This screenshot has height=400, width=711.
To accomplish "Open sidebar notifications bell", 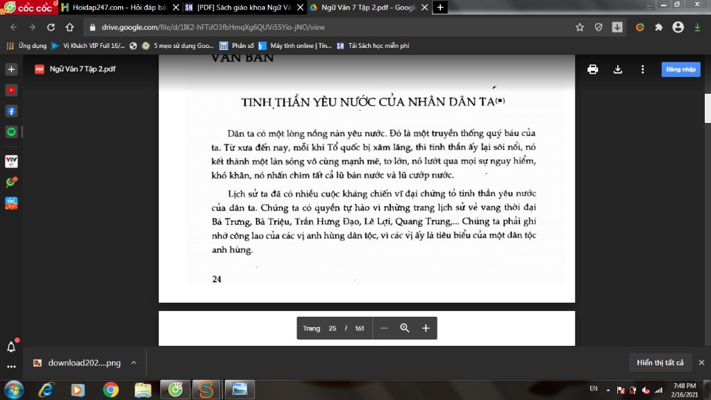I will click(x=11, y=347).
